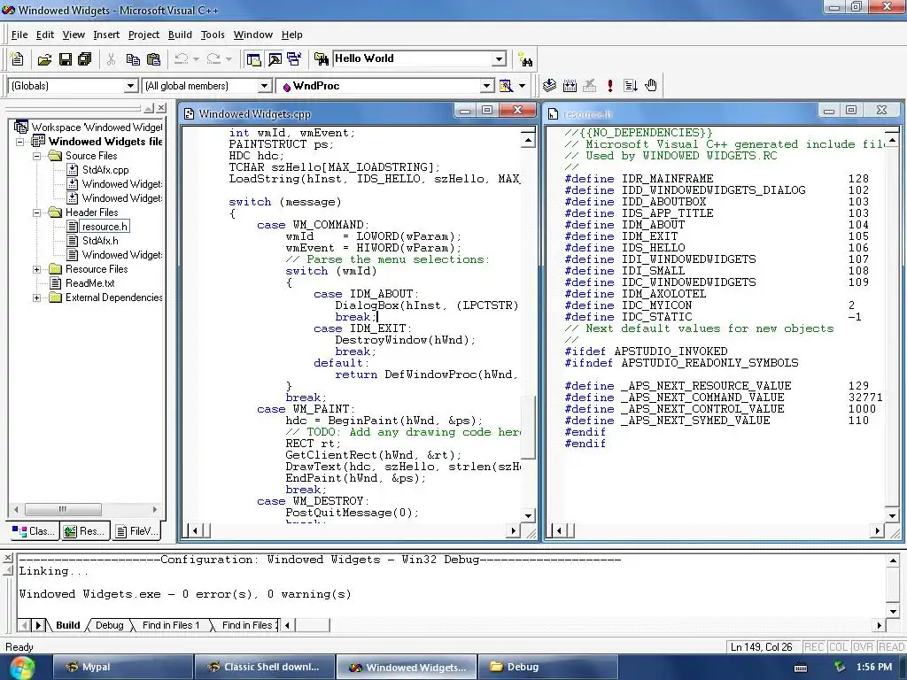The width and height of the screenshot is (907, 680).
Task: Click the Windows Start orb
Action: tap(22, 668)
